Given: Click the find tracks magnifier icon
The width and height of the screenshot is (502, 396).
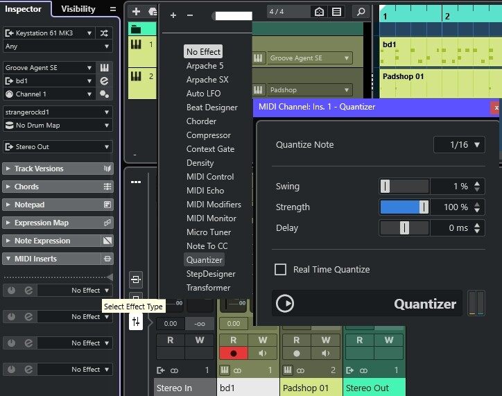Looking at the screenshot, I should point(361,12).
